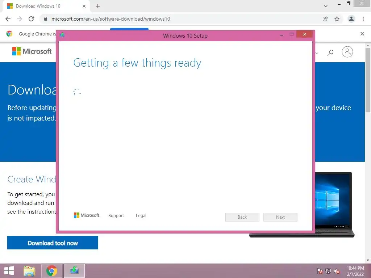The height and width of the screenshot is (278, 371).
Task: Dismiss the Google Chrome info bar
Action: tap(362, 34)
